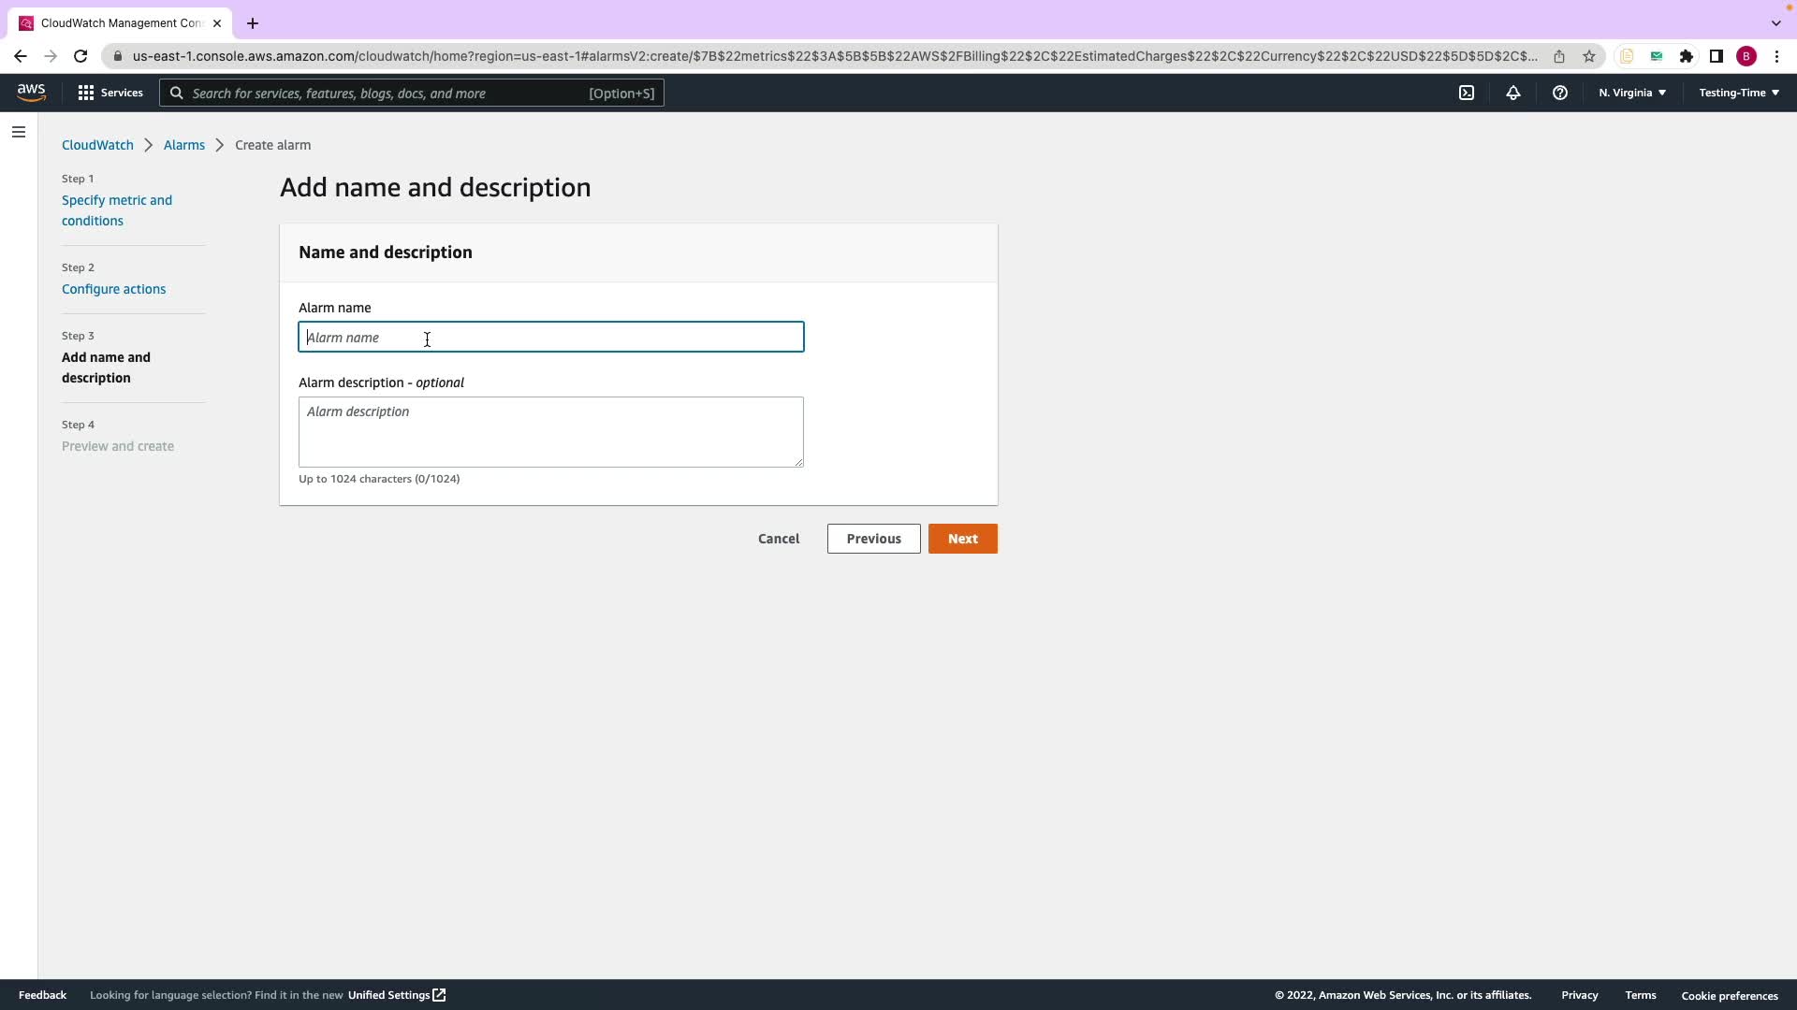This screenshot has width=1797, height=1010.
Task: Open the Chrome tab search chevron
Action: 1775,22
